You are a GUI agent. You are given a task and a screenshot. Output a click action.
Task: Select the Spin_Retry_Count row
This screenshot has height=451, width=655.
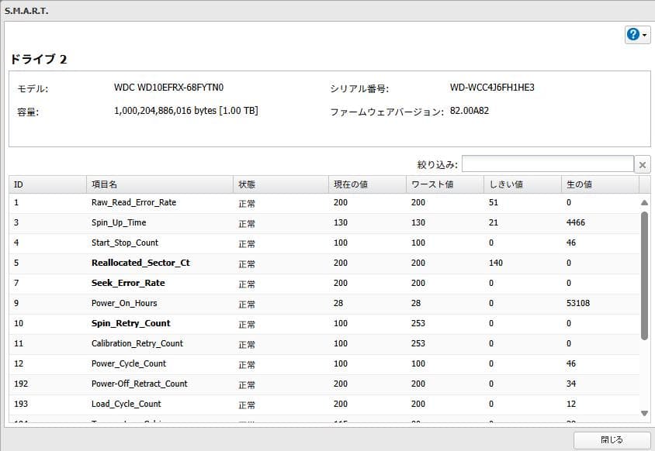click(131, 324)
